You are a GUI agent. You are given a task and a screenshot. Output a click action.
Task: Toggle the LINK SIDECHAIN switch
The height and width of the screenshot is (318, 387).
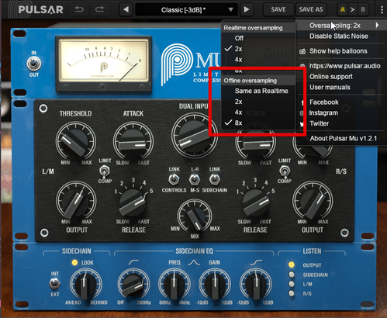[x=214, y=179]
